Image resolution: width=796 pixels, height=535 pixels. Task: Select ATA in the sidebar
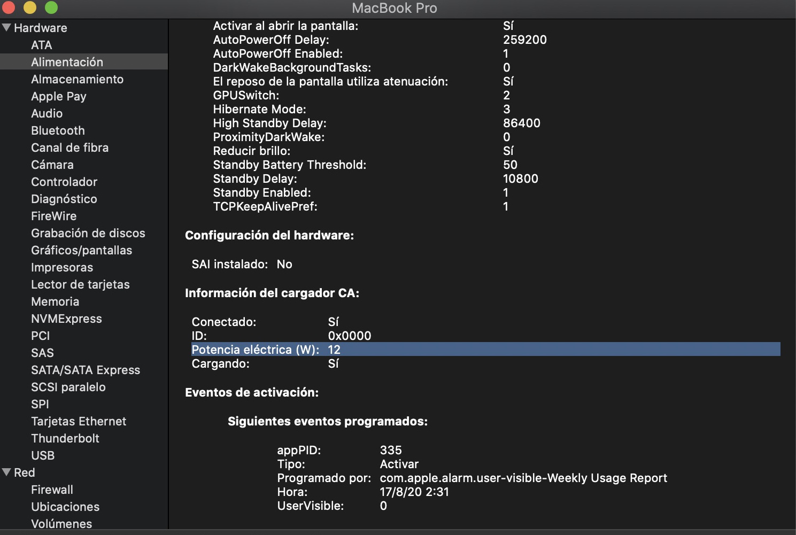coord(42,45)
